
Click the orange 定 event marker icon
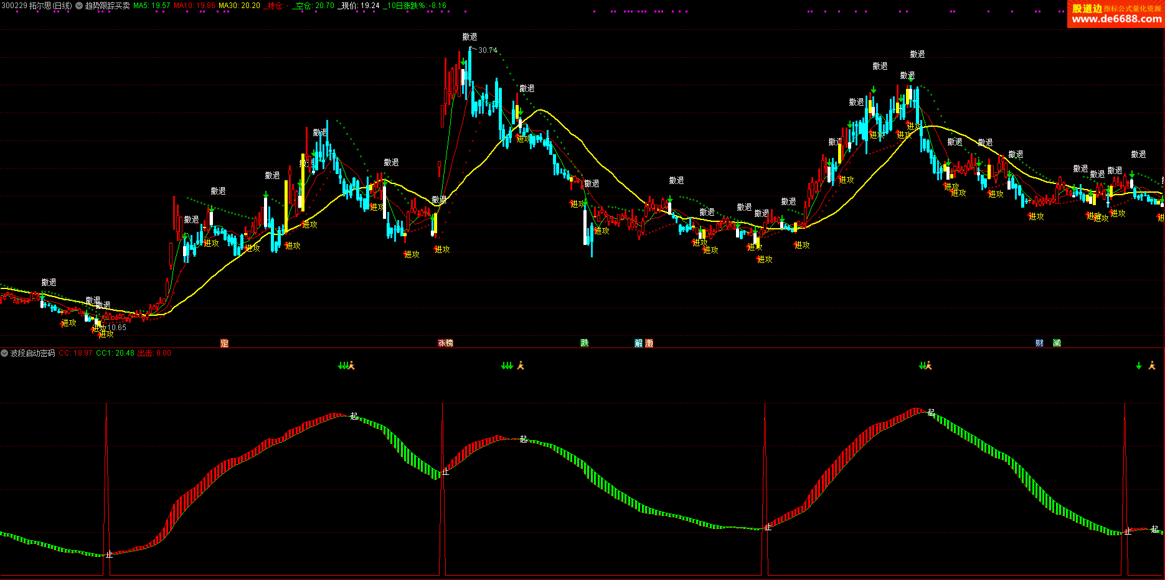pos(225,343)
